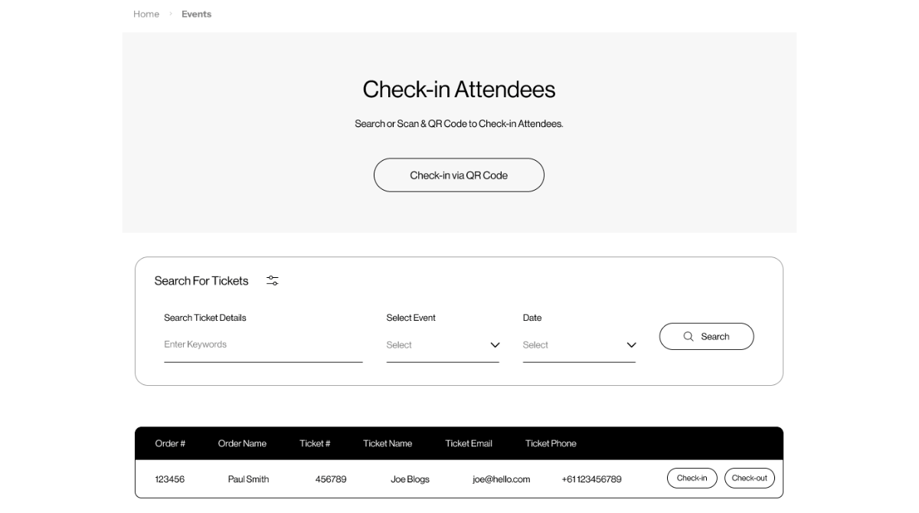Select the Paul Smith order name cell

(x=248, y=479)
